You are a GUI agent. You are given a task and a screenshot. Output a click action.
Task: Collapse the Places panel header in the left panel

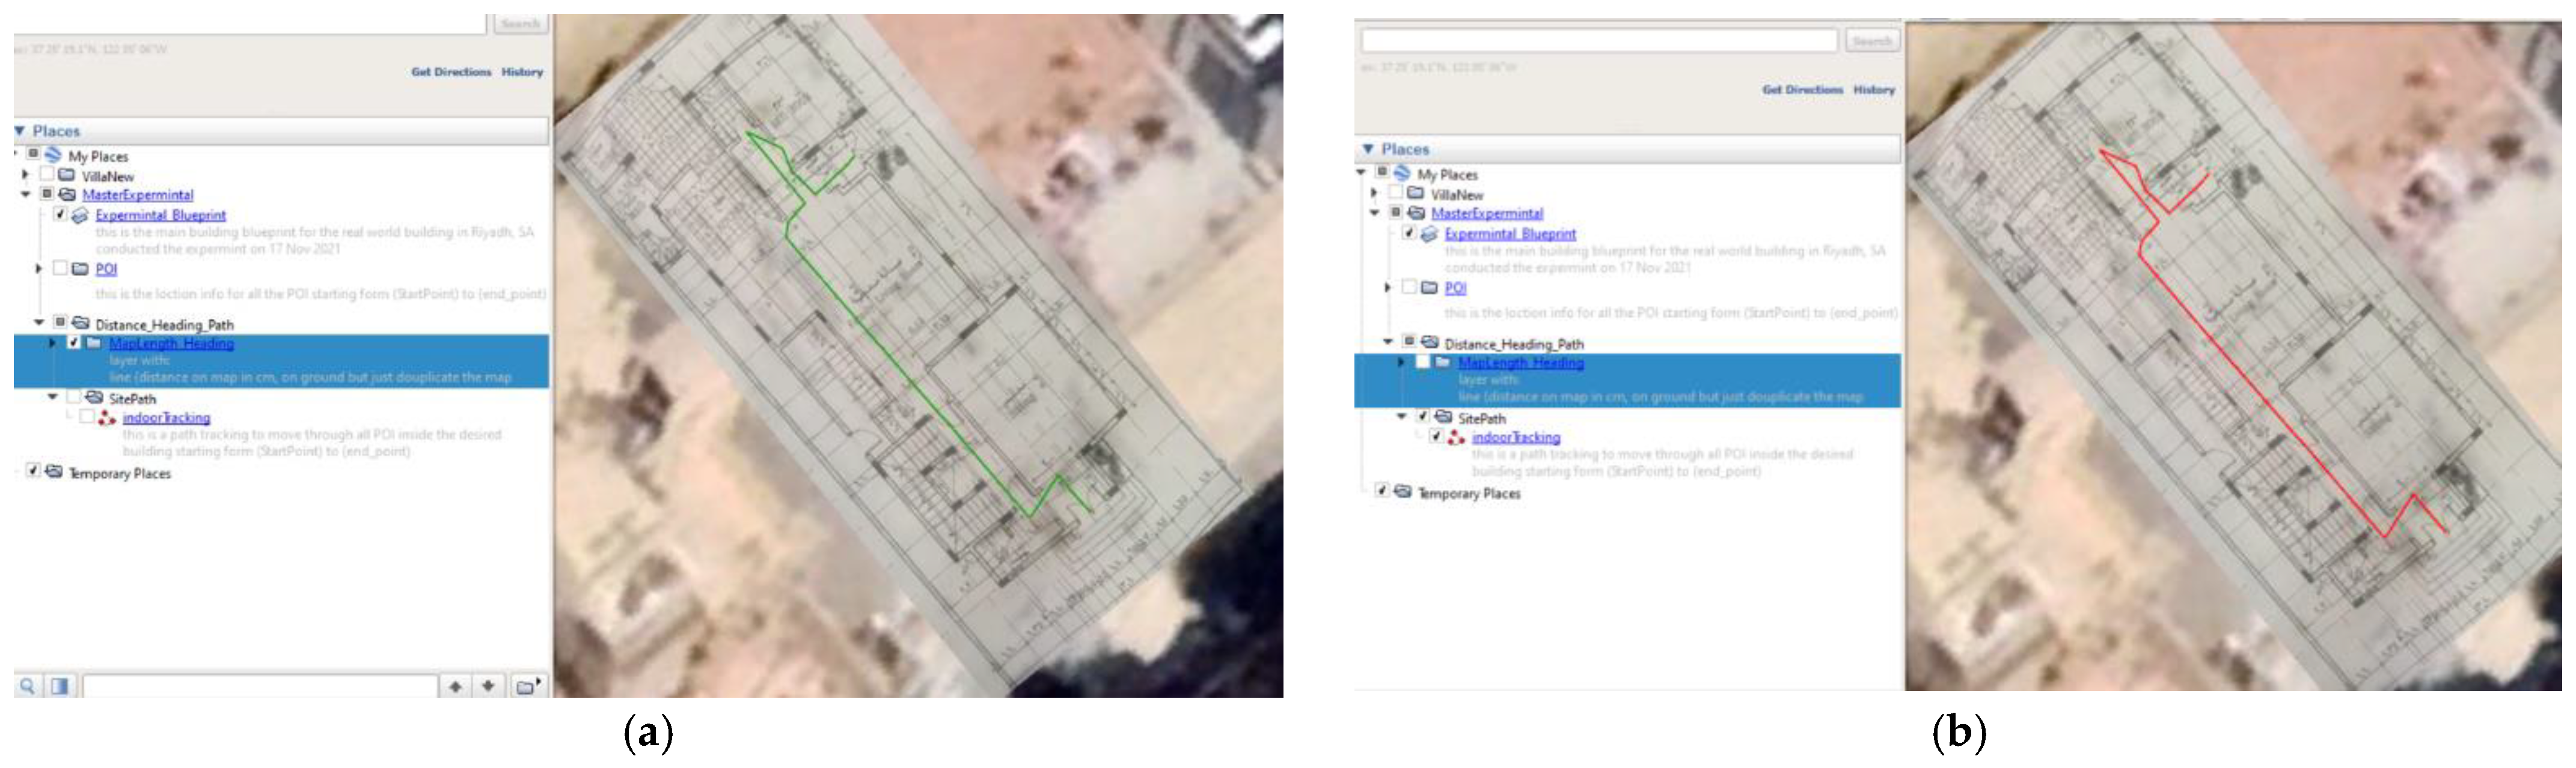(x=20, y=131)
